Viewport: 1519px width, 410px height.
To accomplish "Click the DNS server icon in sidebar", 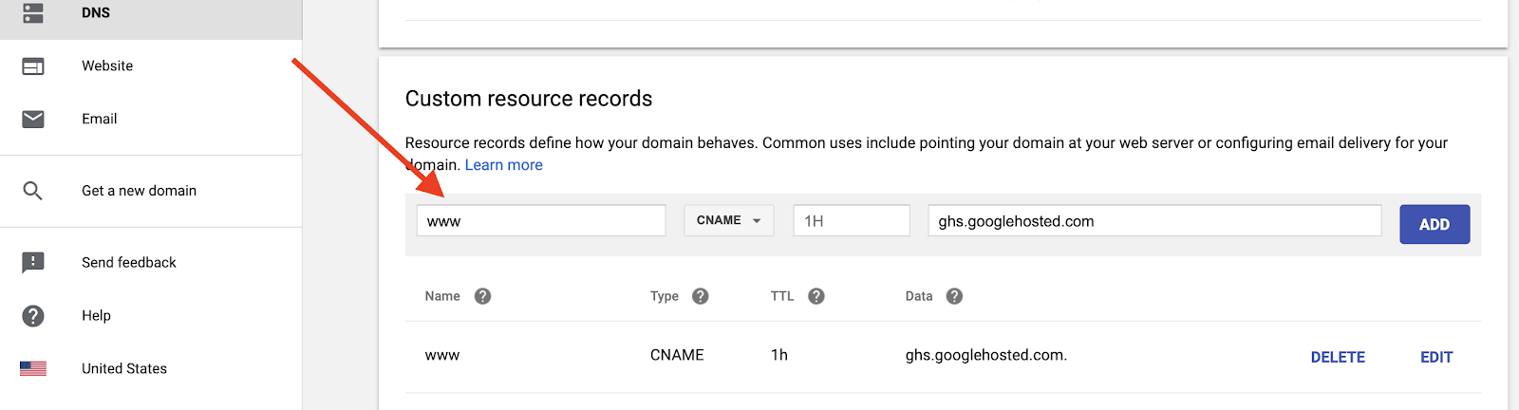I will pyautogui.click(x=33, y=12).
